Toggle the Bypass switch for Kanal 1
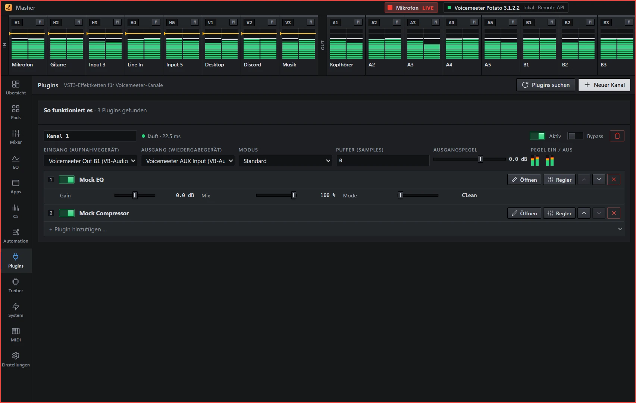Screen dimensions: 636x403 coord(575,136)
